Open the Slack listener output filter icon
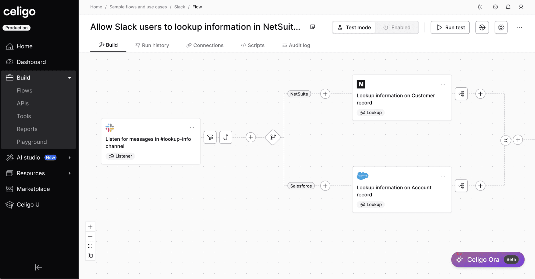The image size is (535, 279). click(x=210, y=137)
